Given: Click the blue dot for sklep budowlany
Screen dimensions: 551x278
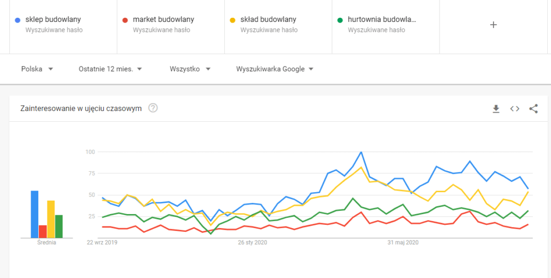Looking at the screenshot, I should pyautogui.click(x=18, y=20).
